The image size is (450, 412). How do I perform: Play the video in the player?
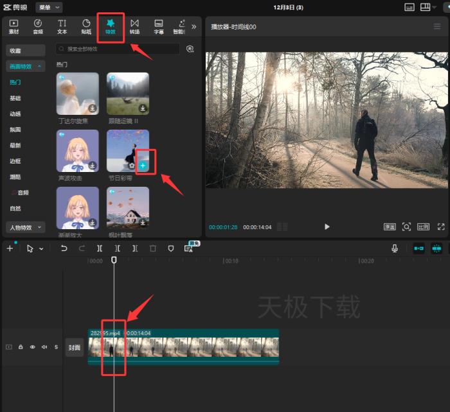coord(327,227)
